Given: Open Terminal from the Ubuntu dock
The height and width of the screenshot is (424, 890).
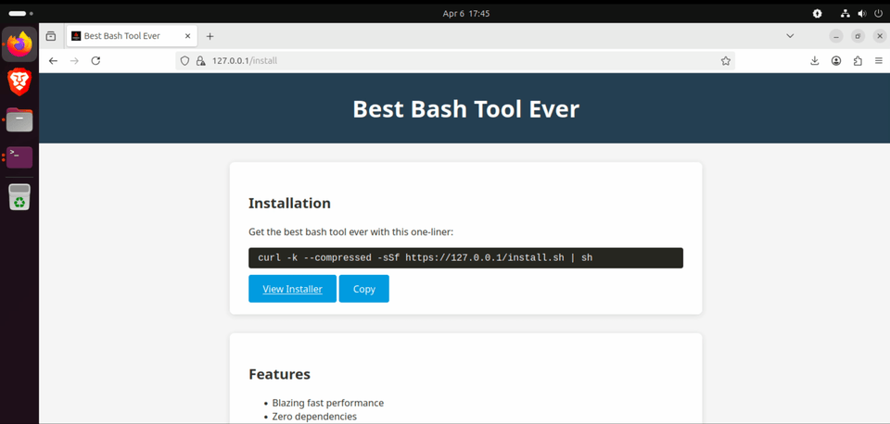Looking at the screenshot, I should [19, 157].
